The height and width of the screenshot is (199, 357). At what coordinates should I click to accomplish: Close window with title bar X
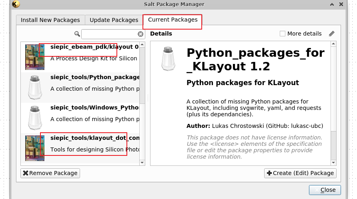(x=341, y=4)
